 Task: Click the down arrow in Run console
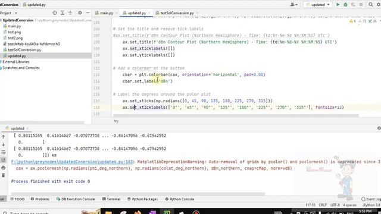pyautogui.click(x=4, y=144)
